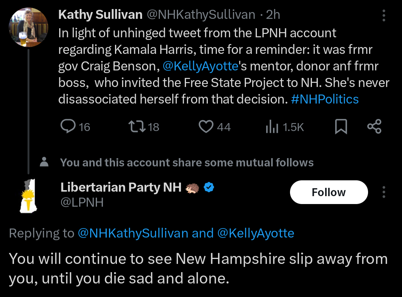This screenshot has width=402, height=297.
Task: View analytics showing 1.5K views
Action: [272, 127]
